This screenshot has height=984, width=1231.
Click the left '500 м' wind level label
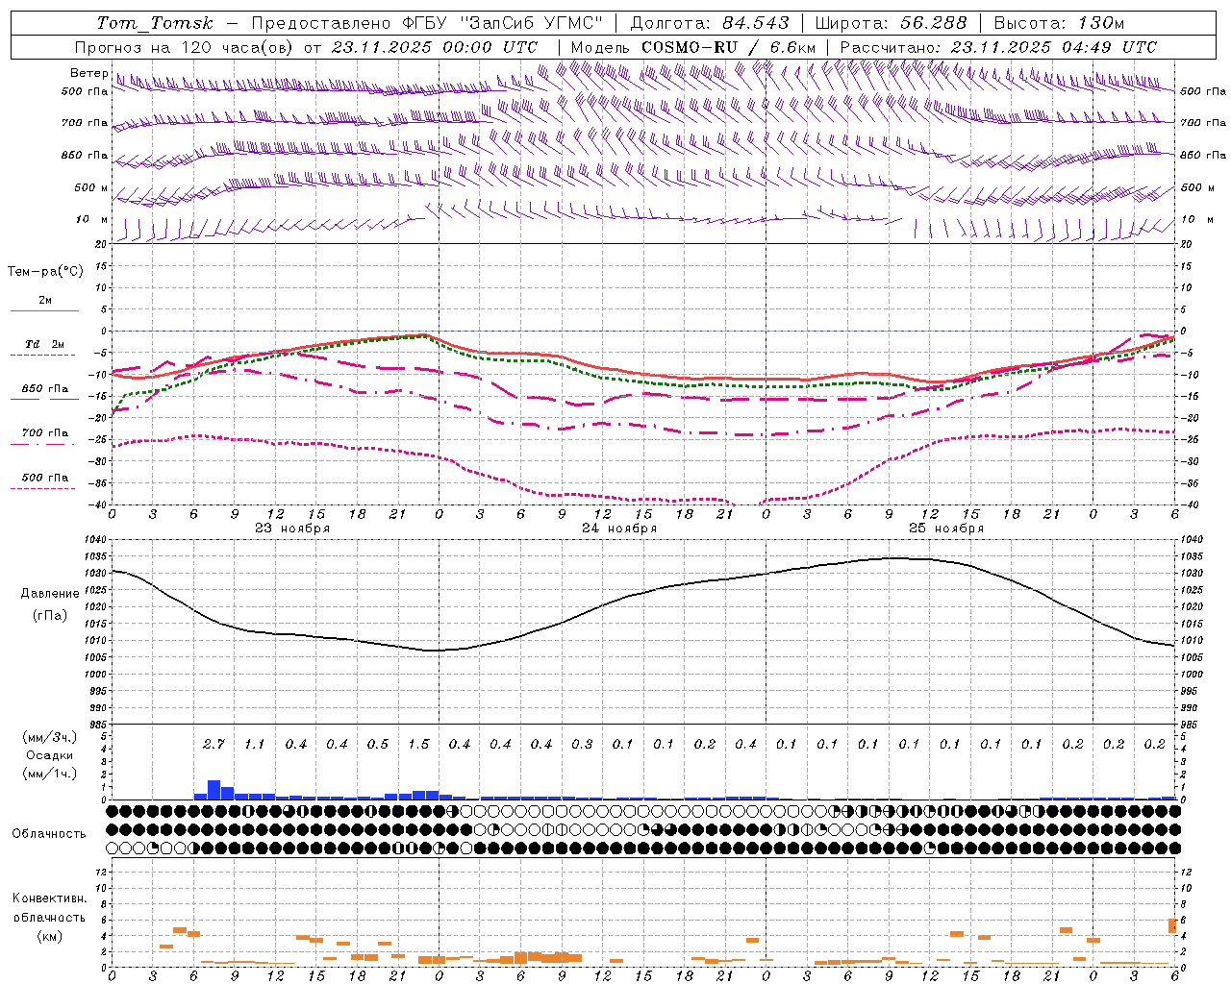tap(91, 187)
